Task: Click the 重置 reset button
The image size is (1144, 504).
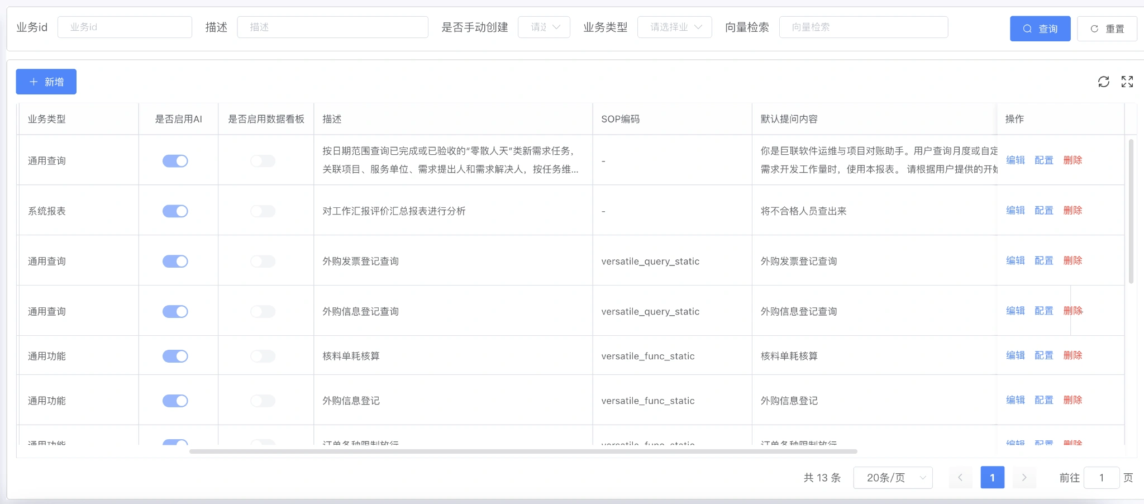Action: [x=1107, y=28]
